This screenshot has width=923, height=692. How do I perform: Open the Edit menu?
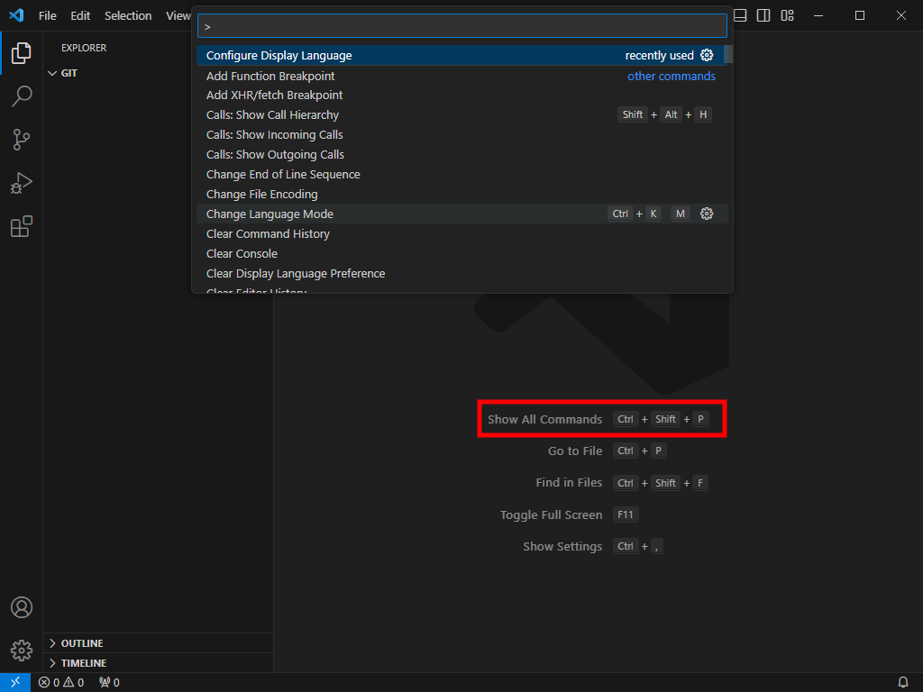tap(80, 15)
